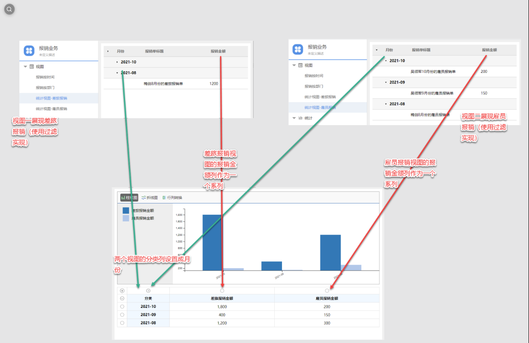Click the table icon beside 视图 in left sidebar

click(x=31, y=66)
